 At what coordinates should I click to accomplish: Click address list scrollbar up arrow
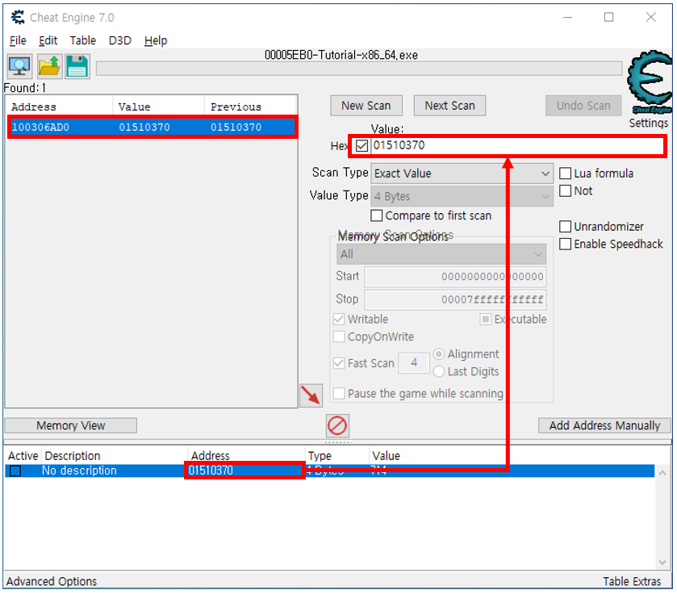pyautogui.click(x=662, y=473)
